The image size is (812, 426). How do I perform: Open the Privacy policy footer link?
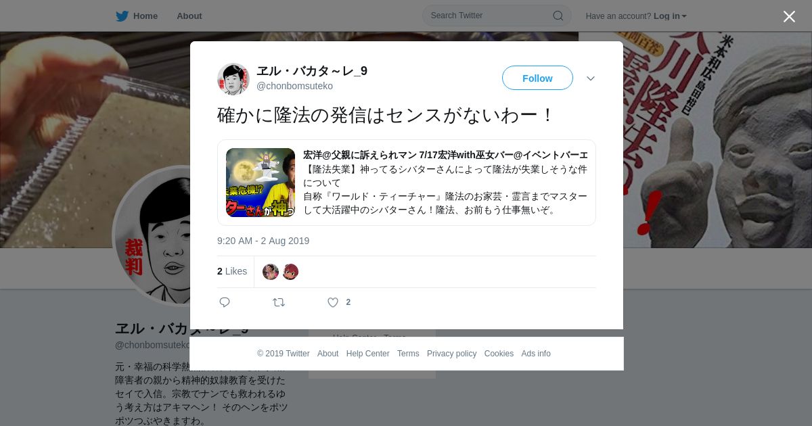point(451,354)
